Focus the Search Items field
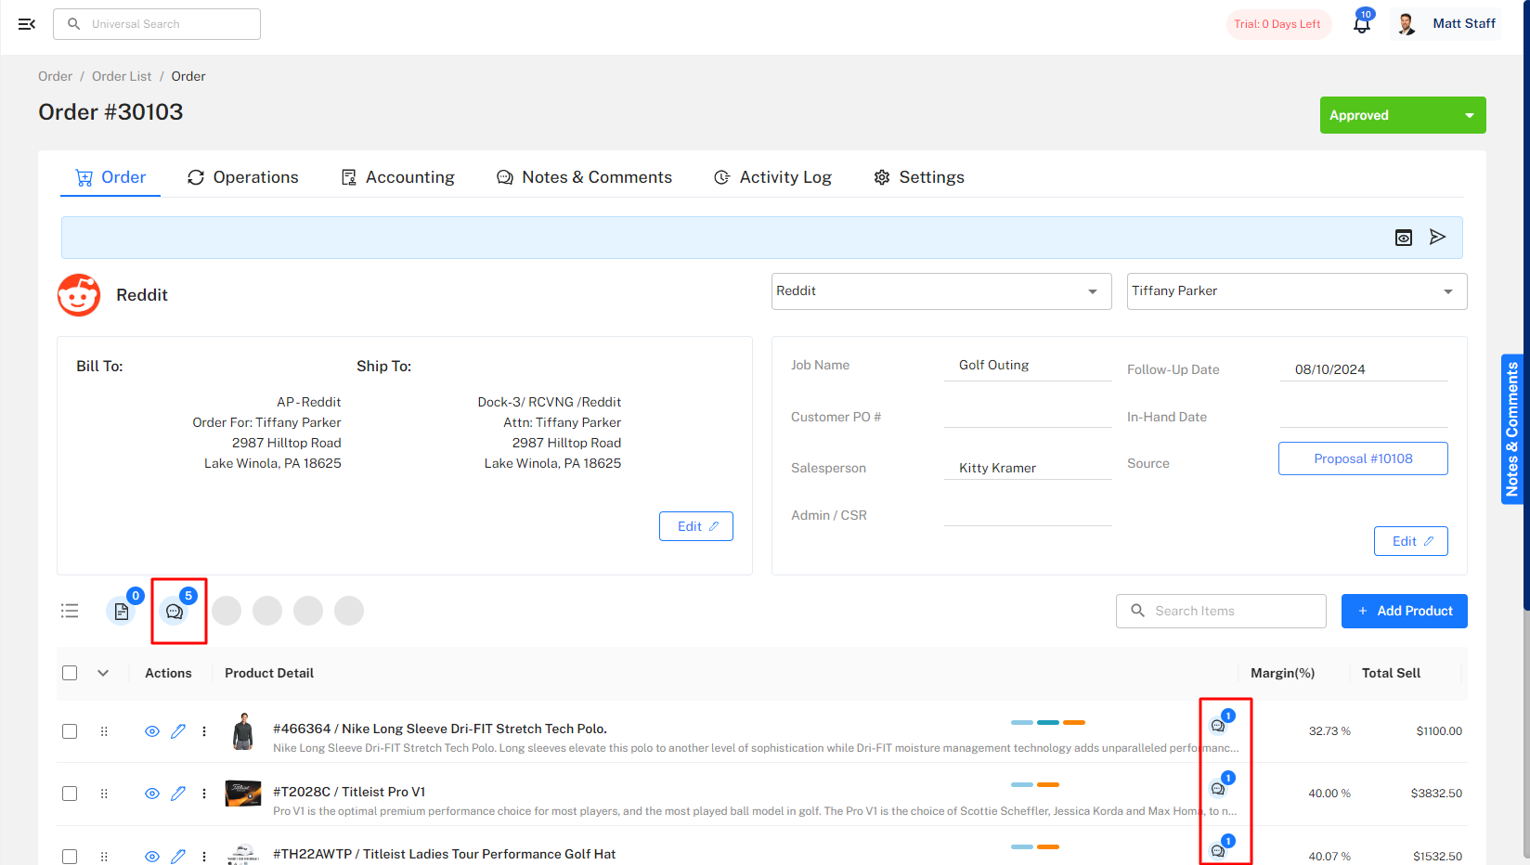This screenshot has width=1530, height=865. coord(1221,611)
